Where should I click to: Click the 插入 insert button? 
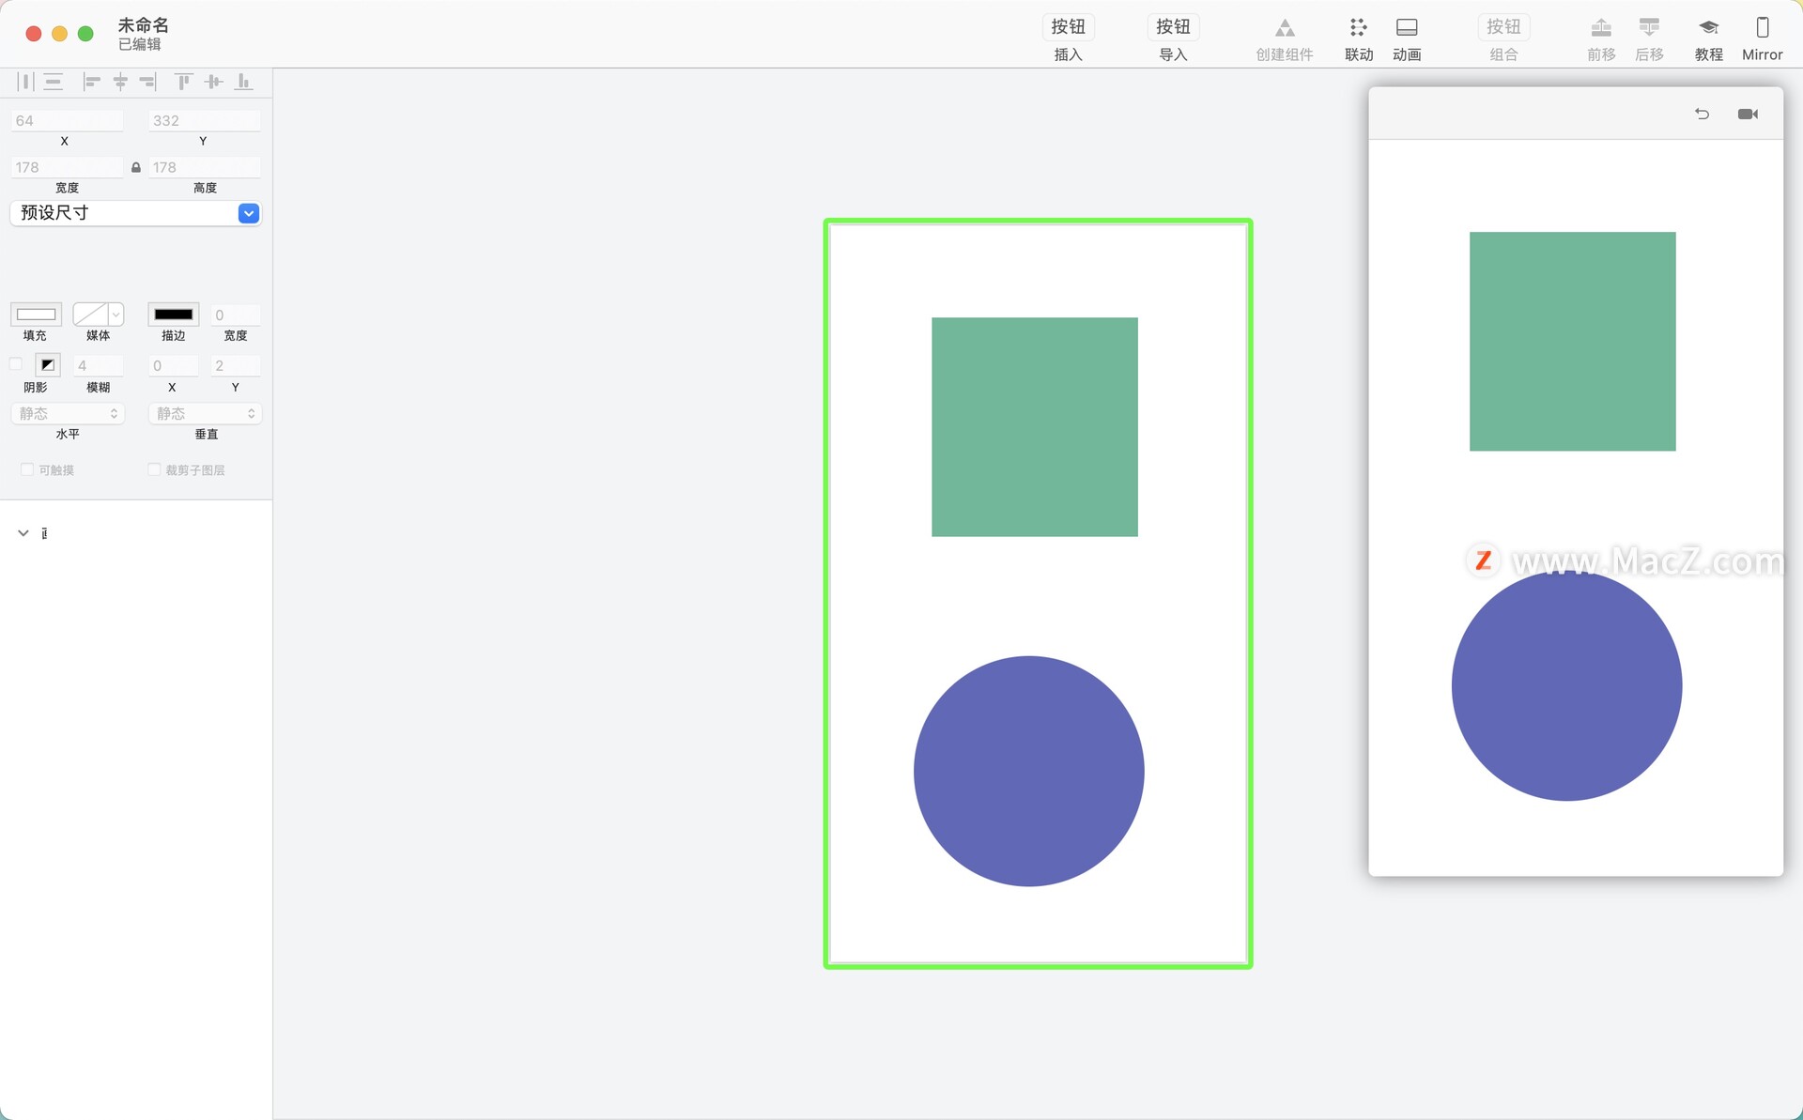click(1068, 38)
